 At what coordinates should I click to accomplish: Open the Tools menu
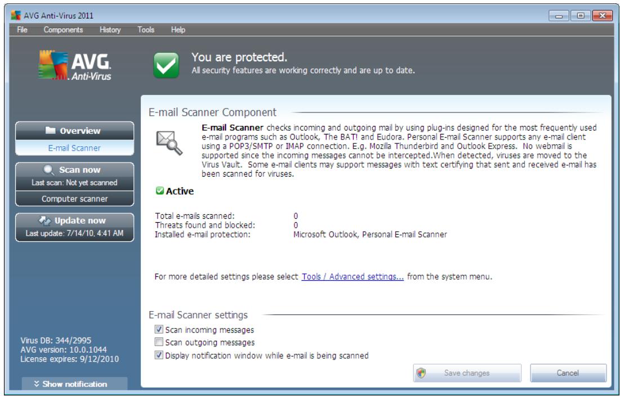[145, 30]
